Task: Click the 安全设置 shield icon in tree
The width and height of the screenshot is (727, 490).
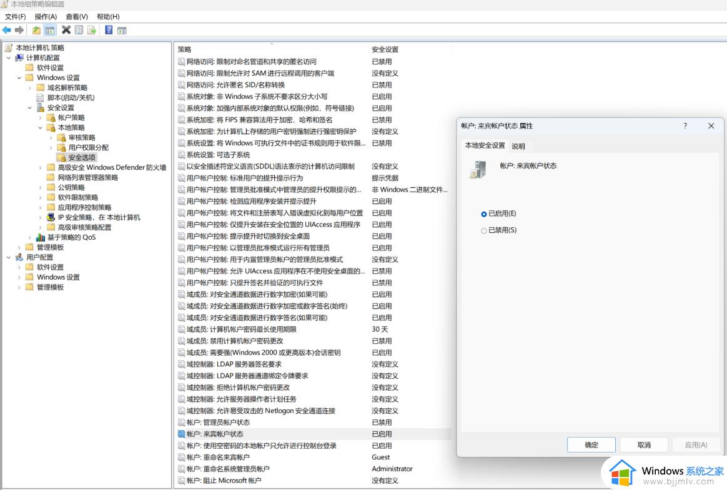Action: tap(41, 107)
